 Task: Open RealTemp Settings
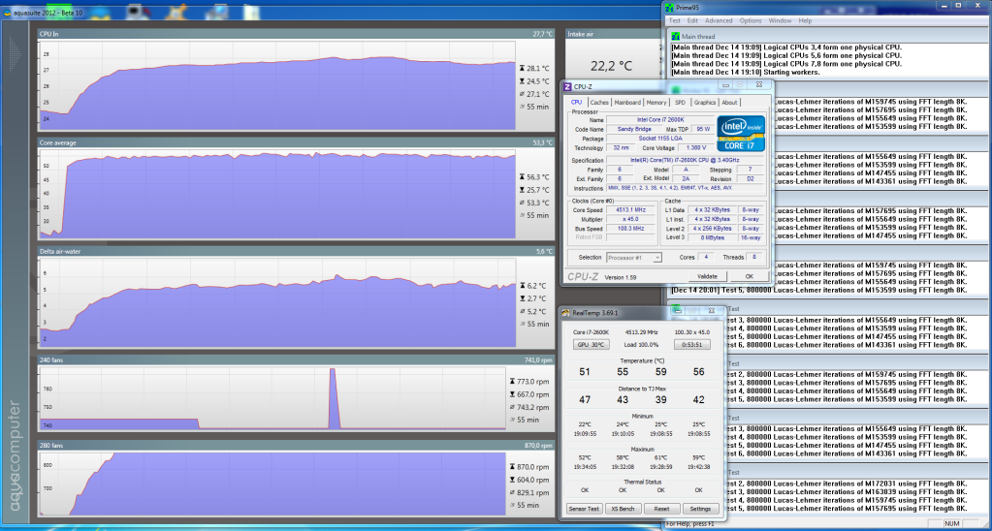(x=700, y=509)
